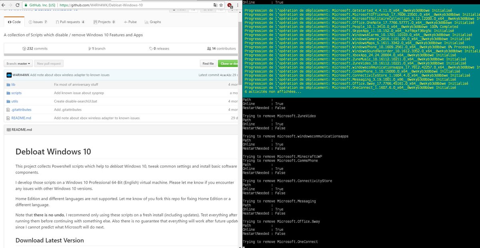View the 1 branch list
This screenshot has height=248, width=480.
(97, 49)
